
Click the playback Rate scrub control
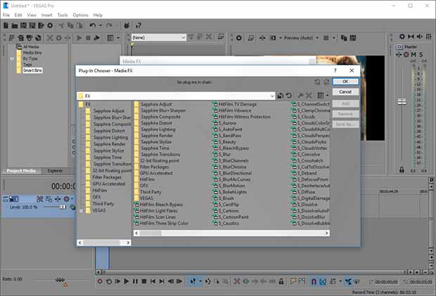(x=60, y=280)
